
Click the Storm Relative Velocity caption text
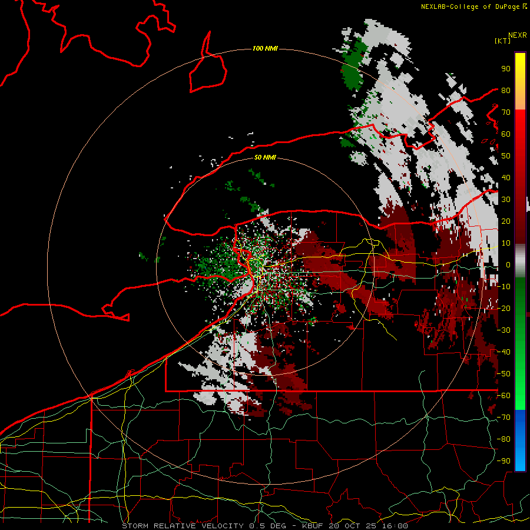tap(264, 526)
